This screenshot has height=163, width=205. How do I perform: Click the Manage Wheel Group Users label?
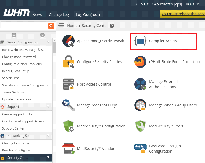[x=173, y=105]
